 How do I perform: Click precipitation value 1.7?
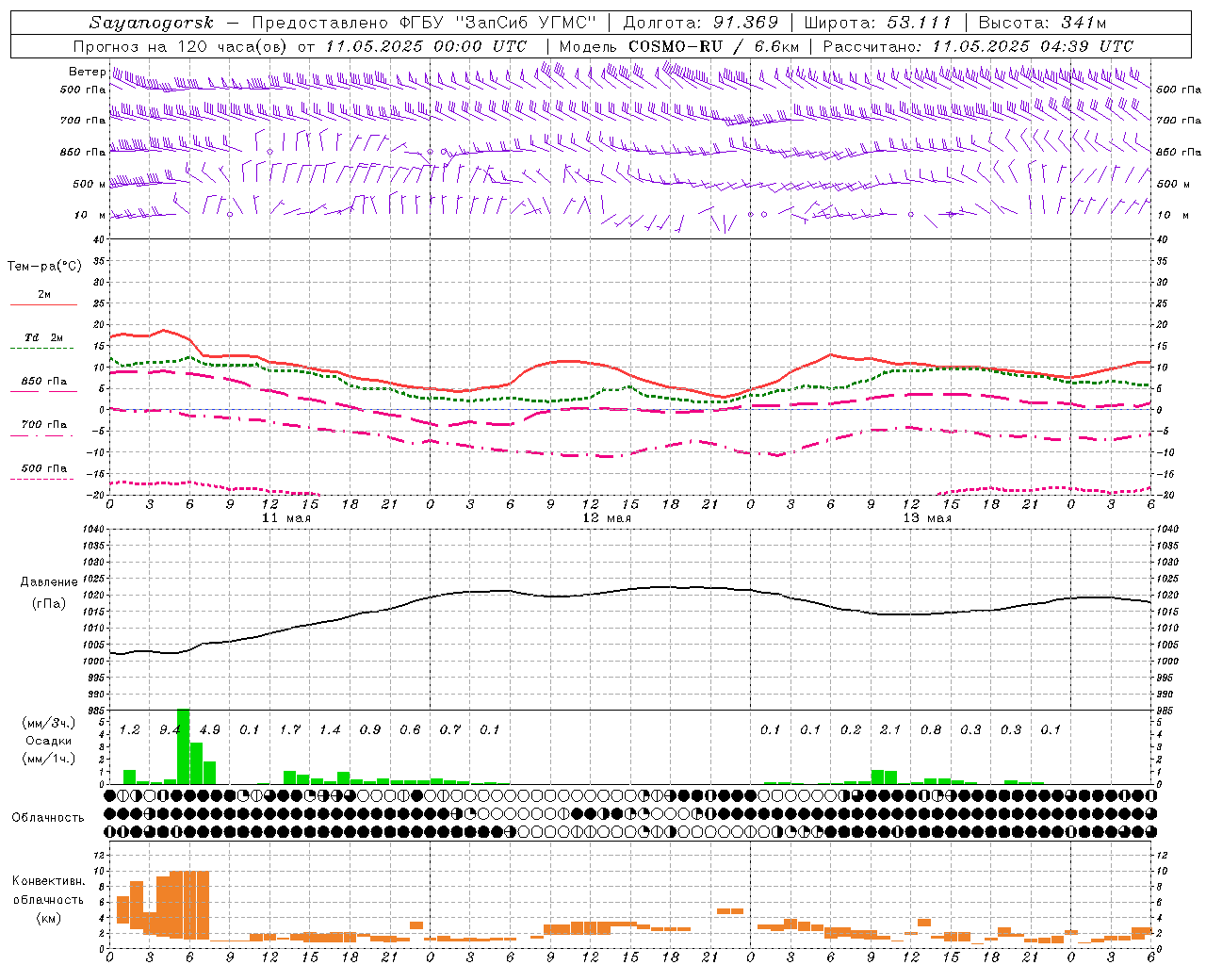290,729
